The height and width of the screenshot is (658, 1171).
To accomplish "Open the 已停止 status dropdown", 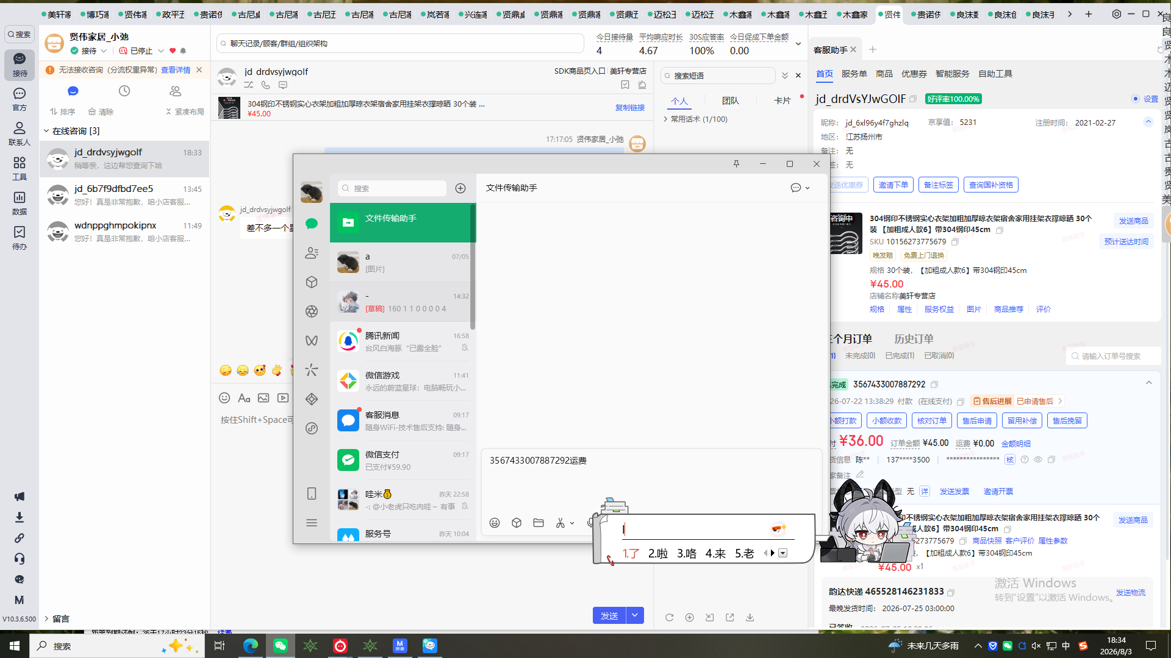I will (161, 51).
